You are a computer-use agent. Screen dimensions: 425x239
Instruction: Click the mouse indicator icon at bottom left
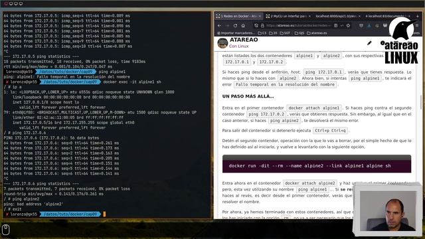click(x=6, y=230)
